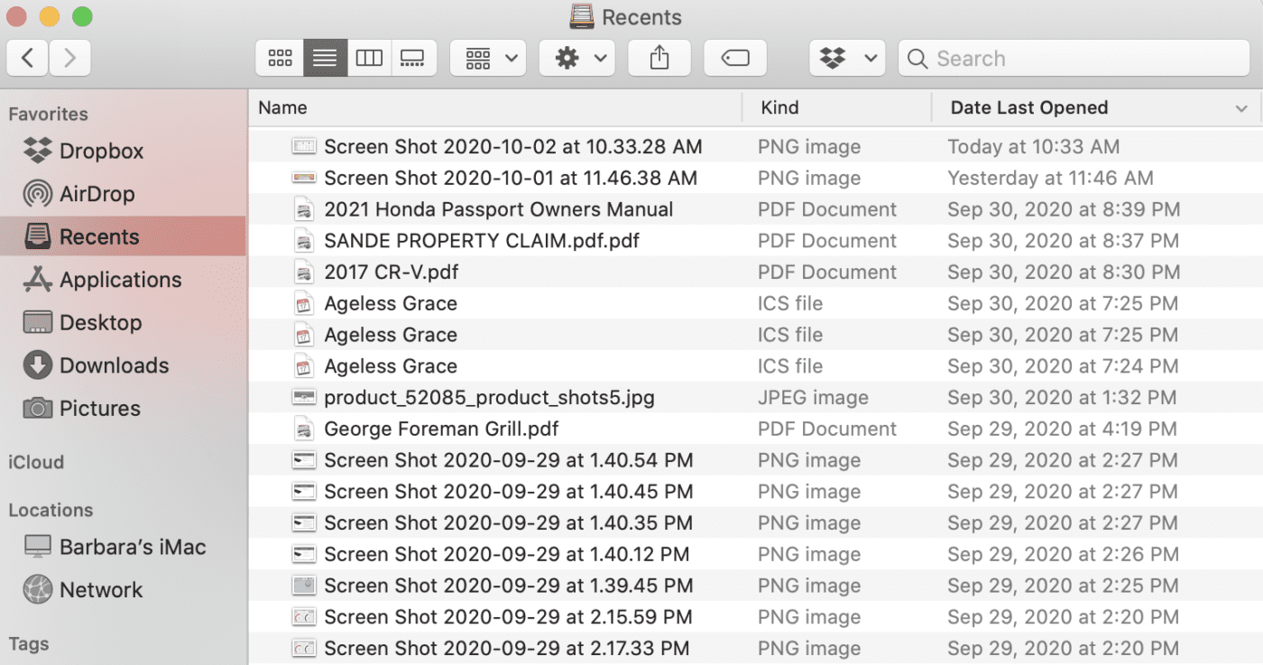Open the Dropbox toolbar dropdown
This screenshot has width=1263, height=665.
pyautogui.click(x=847, y=59)
